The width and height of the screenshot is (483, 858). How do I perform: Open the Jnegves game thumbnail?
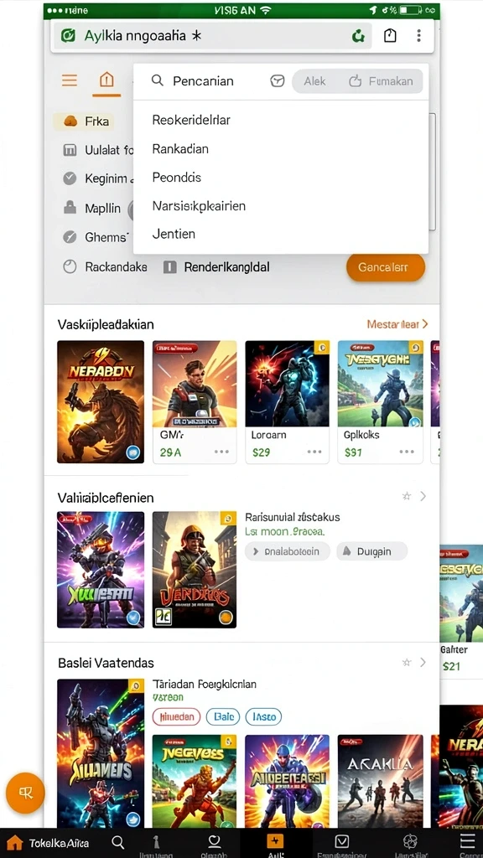pos(195,781)
